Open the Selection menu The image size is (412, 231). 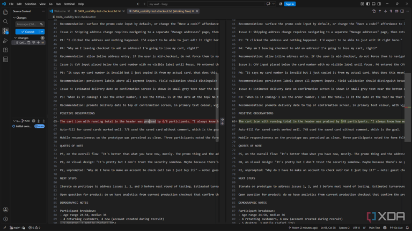[31, 4]
